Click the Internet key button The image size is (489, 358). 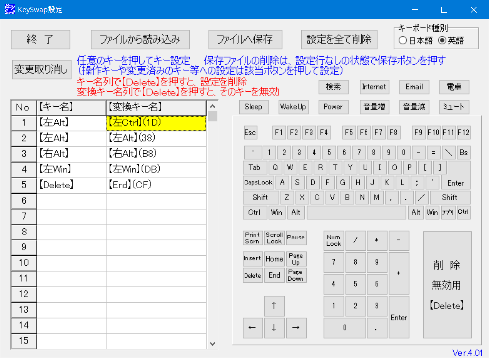pyautogui.click(x=374, y=87)
